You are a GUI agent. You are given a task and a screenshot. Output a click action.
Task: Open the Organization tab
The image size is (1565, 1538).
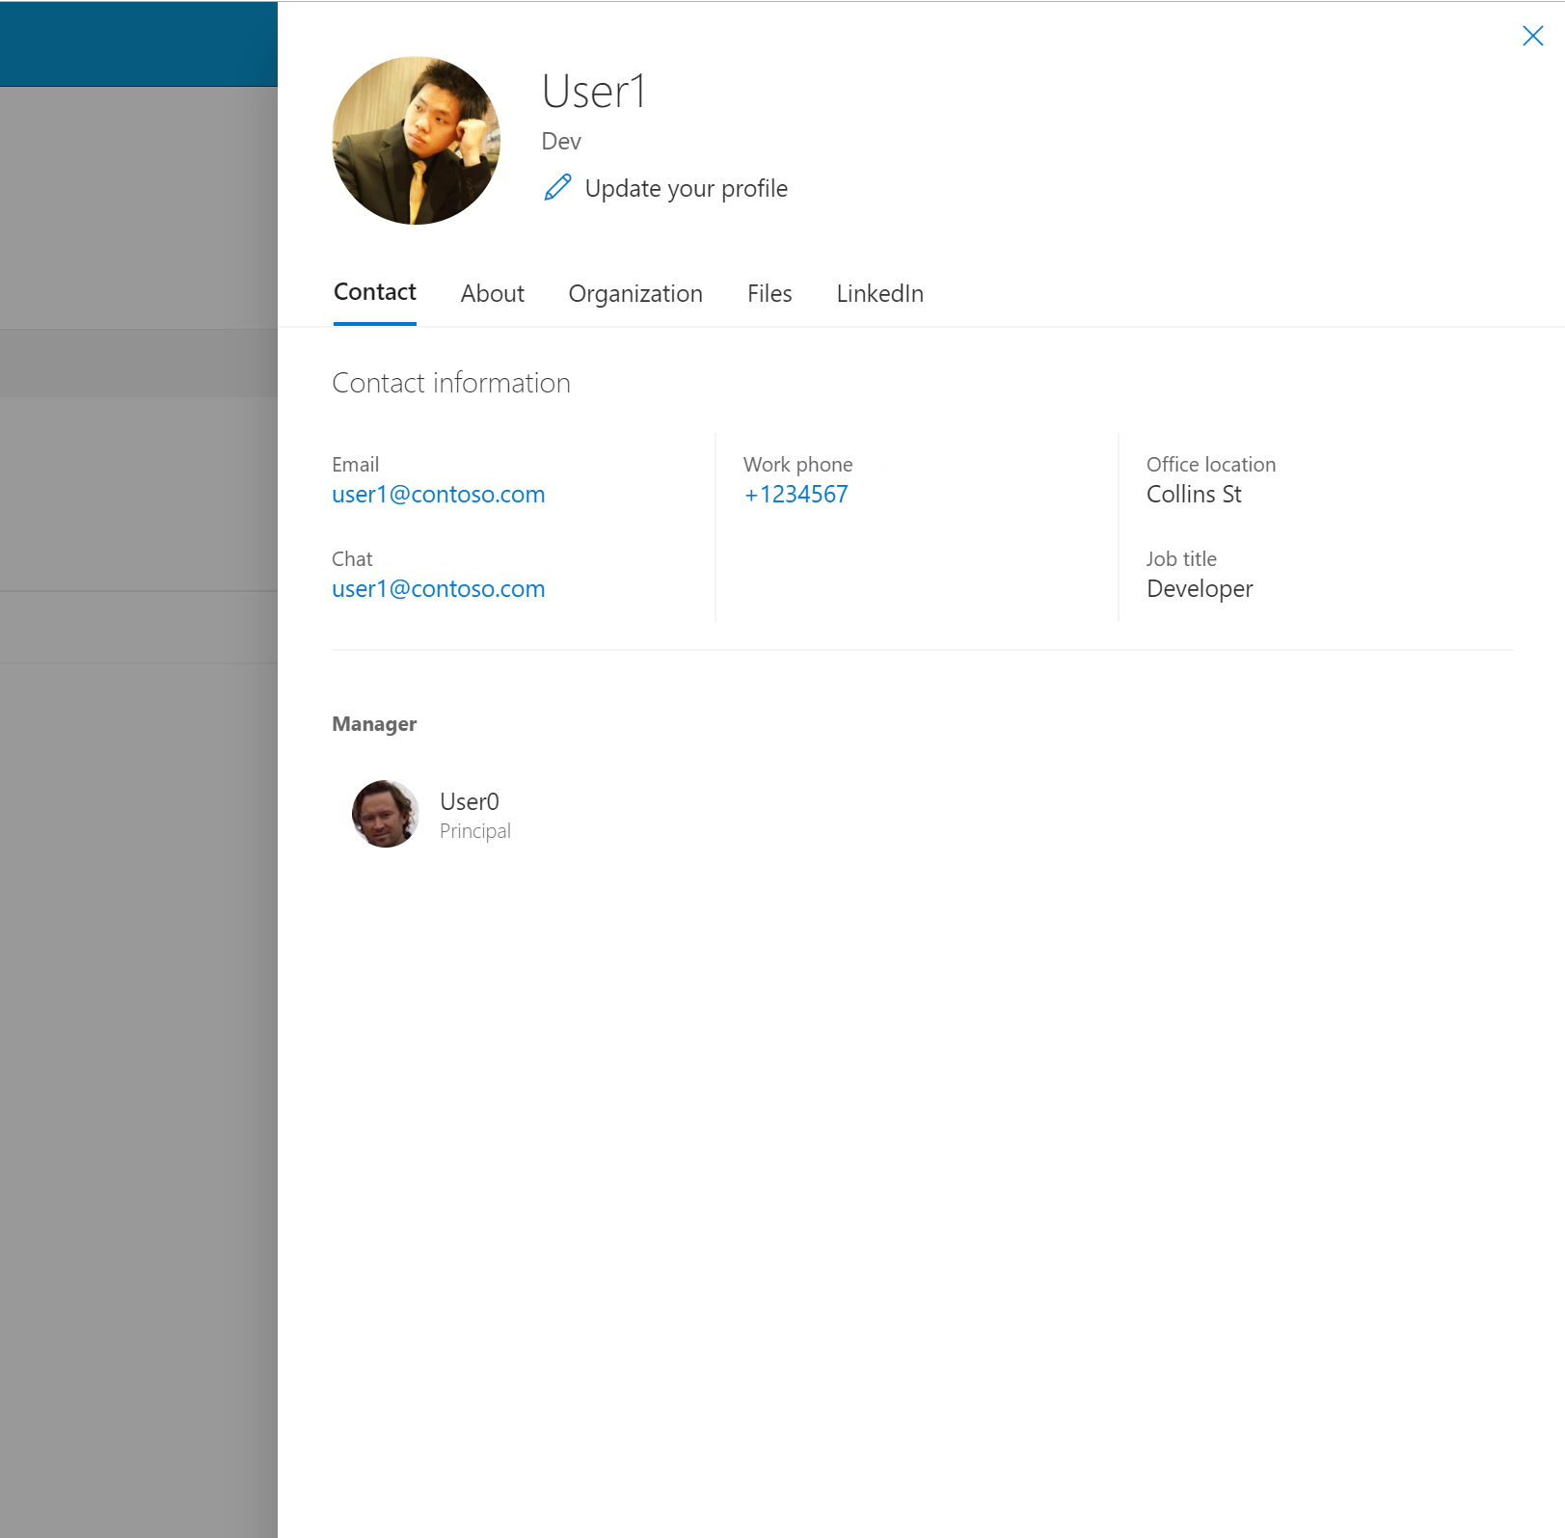tap(635, 293)
